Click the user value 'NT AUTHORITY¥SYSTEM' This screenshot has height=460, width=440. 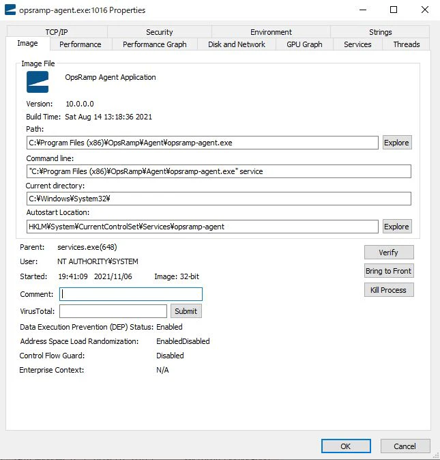98,261
